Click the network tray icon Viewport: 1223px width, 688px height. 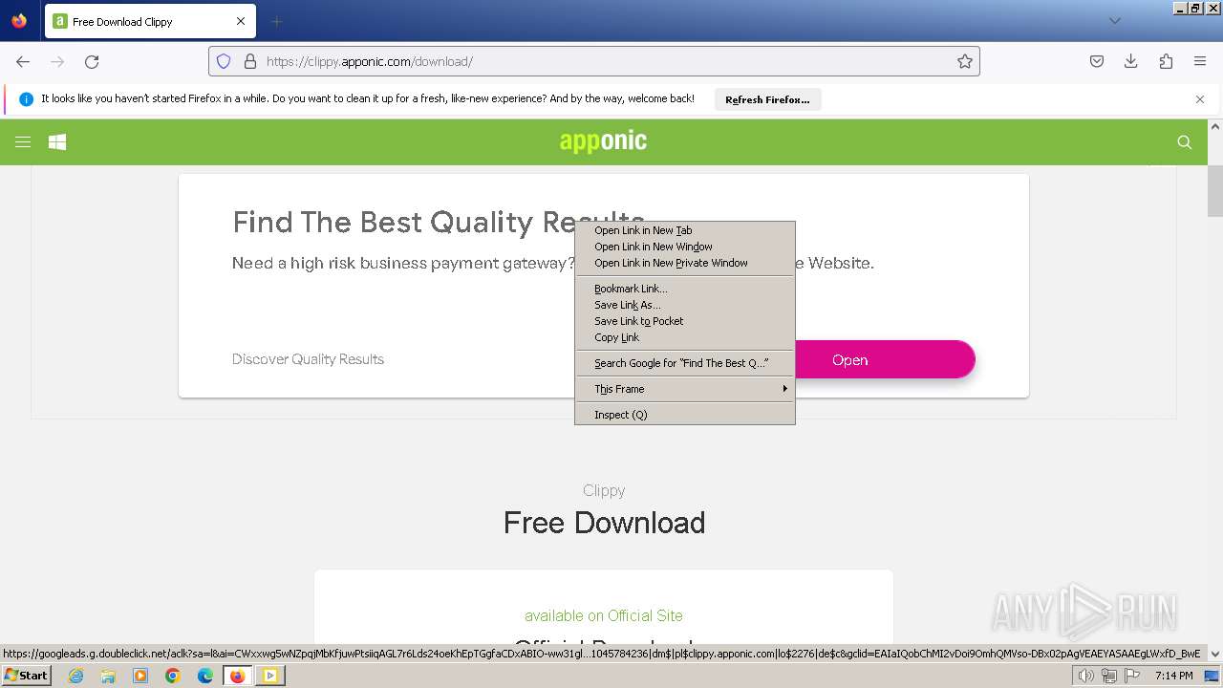[x=1109, y=676]
